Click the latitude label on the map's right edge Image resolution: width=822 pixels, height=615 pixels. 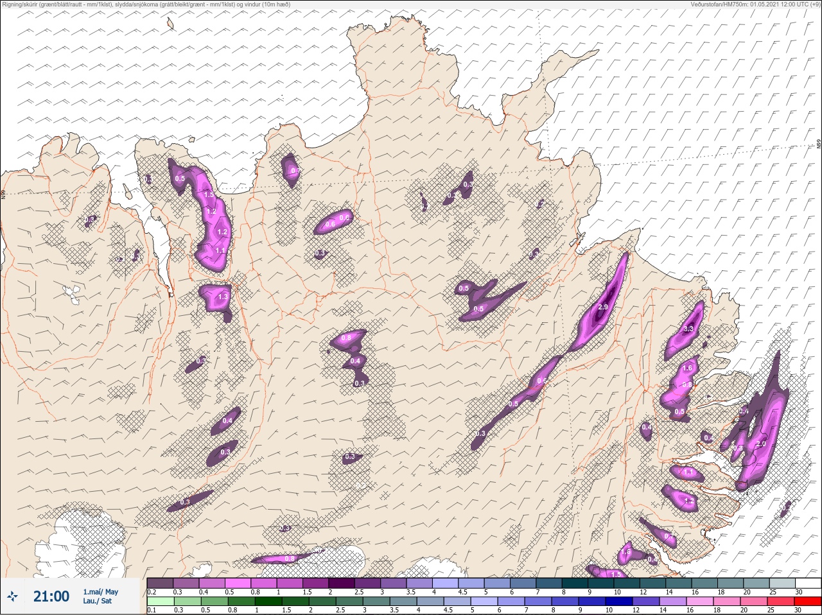tap(818, 144)
